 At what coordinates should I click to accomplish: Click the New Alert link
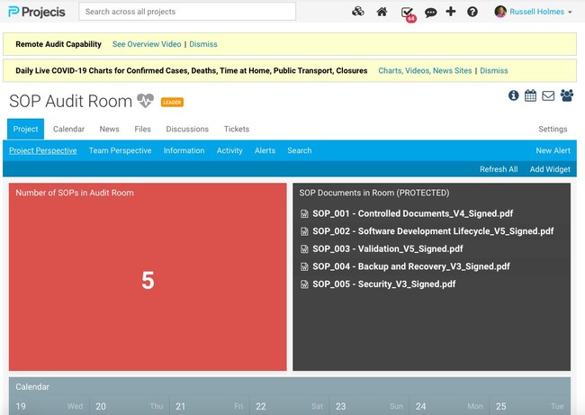(x=553, y=150)
